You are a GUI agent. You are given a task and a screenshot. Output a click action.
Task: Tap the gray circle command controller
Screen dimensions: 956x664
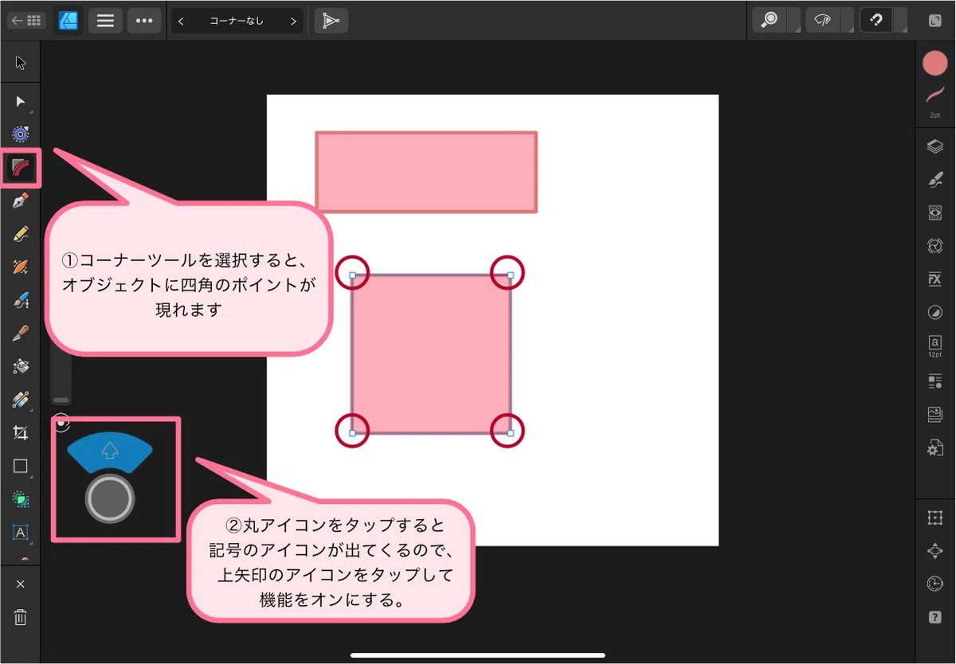(x=110, y=499)
